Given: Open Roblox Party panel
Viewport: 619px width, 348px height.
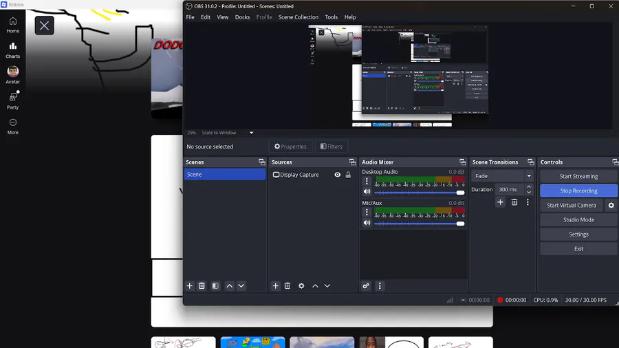Looking at the screenshot, I should pyautogui.click(x=12, y=100).
